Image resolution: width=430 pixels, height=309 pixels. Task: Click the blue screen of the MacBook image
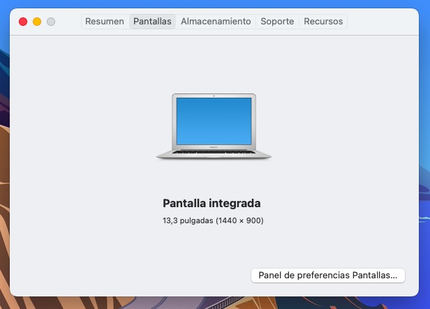[x=214, y=121]
